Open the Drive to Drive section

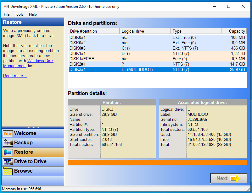[33, 162]
